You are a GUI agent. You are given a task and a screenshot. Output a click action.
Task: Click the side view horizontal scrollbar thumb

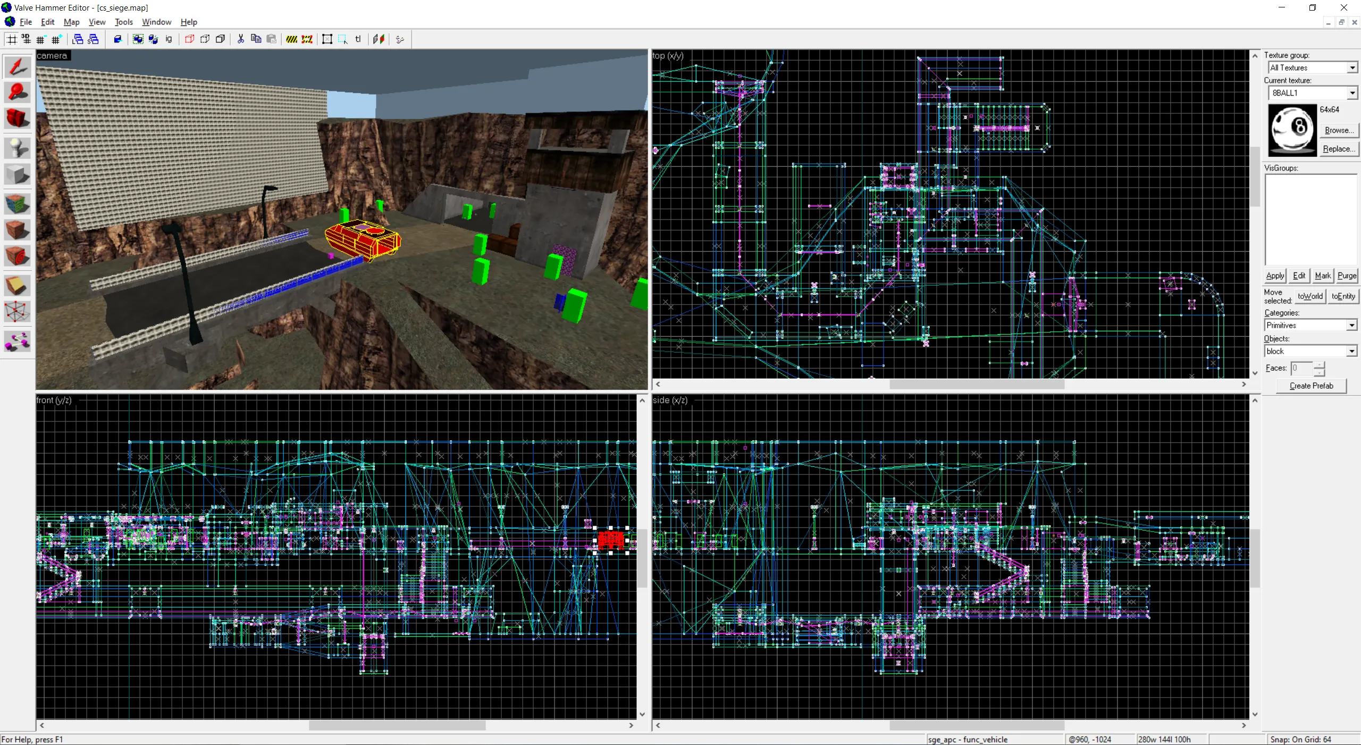point(977,725)
